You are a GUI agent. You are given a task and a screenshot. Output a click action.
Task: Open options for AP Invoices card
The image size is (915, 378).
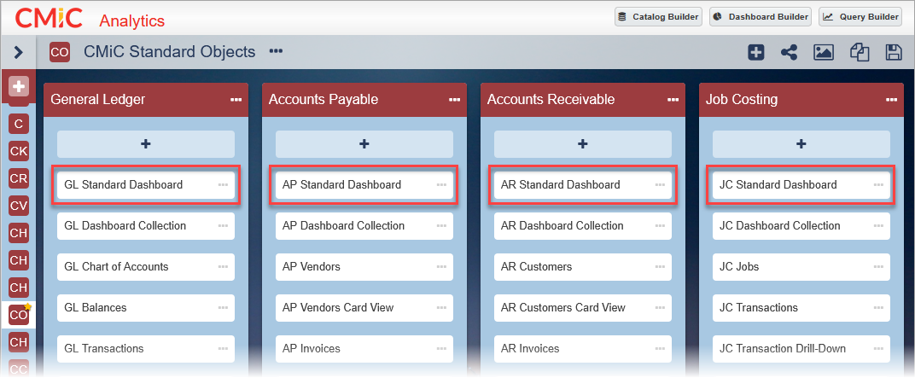pos(441,348)
